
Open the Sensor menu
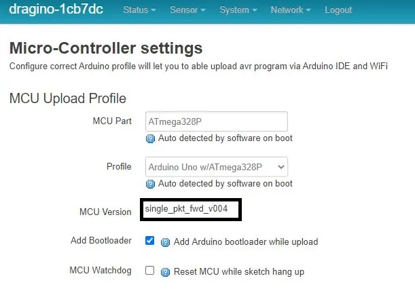pos(187,10)
